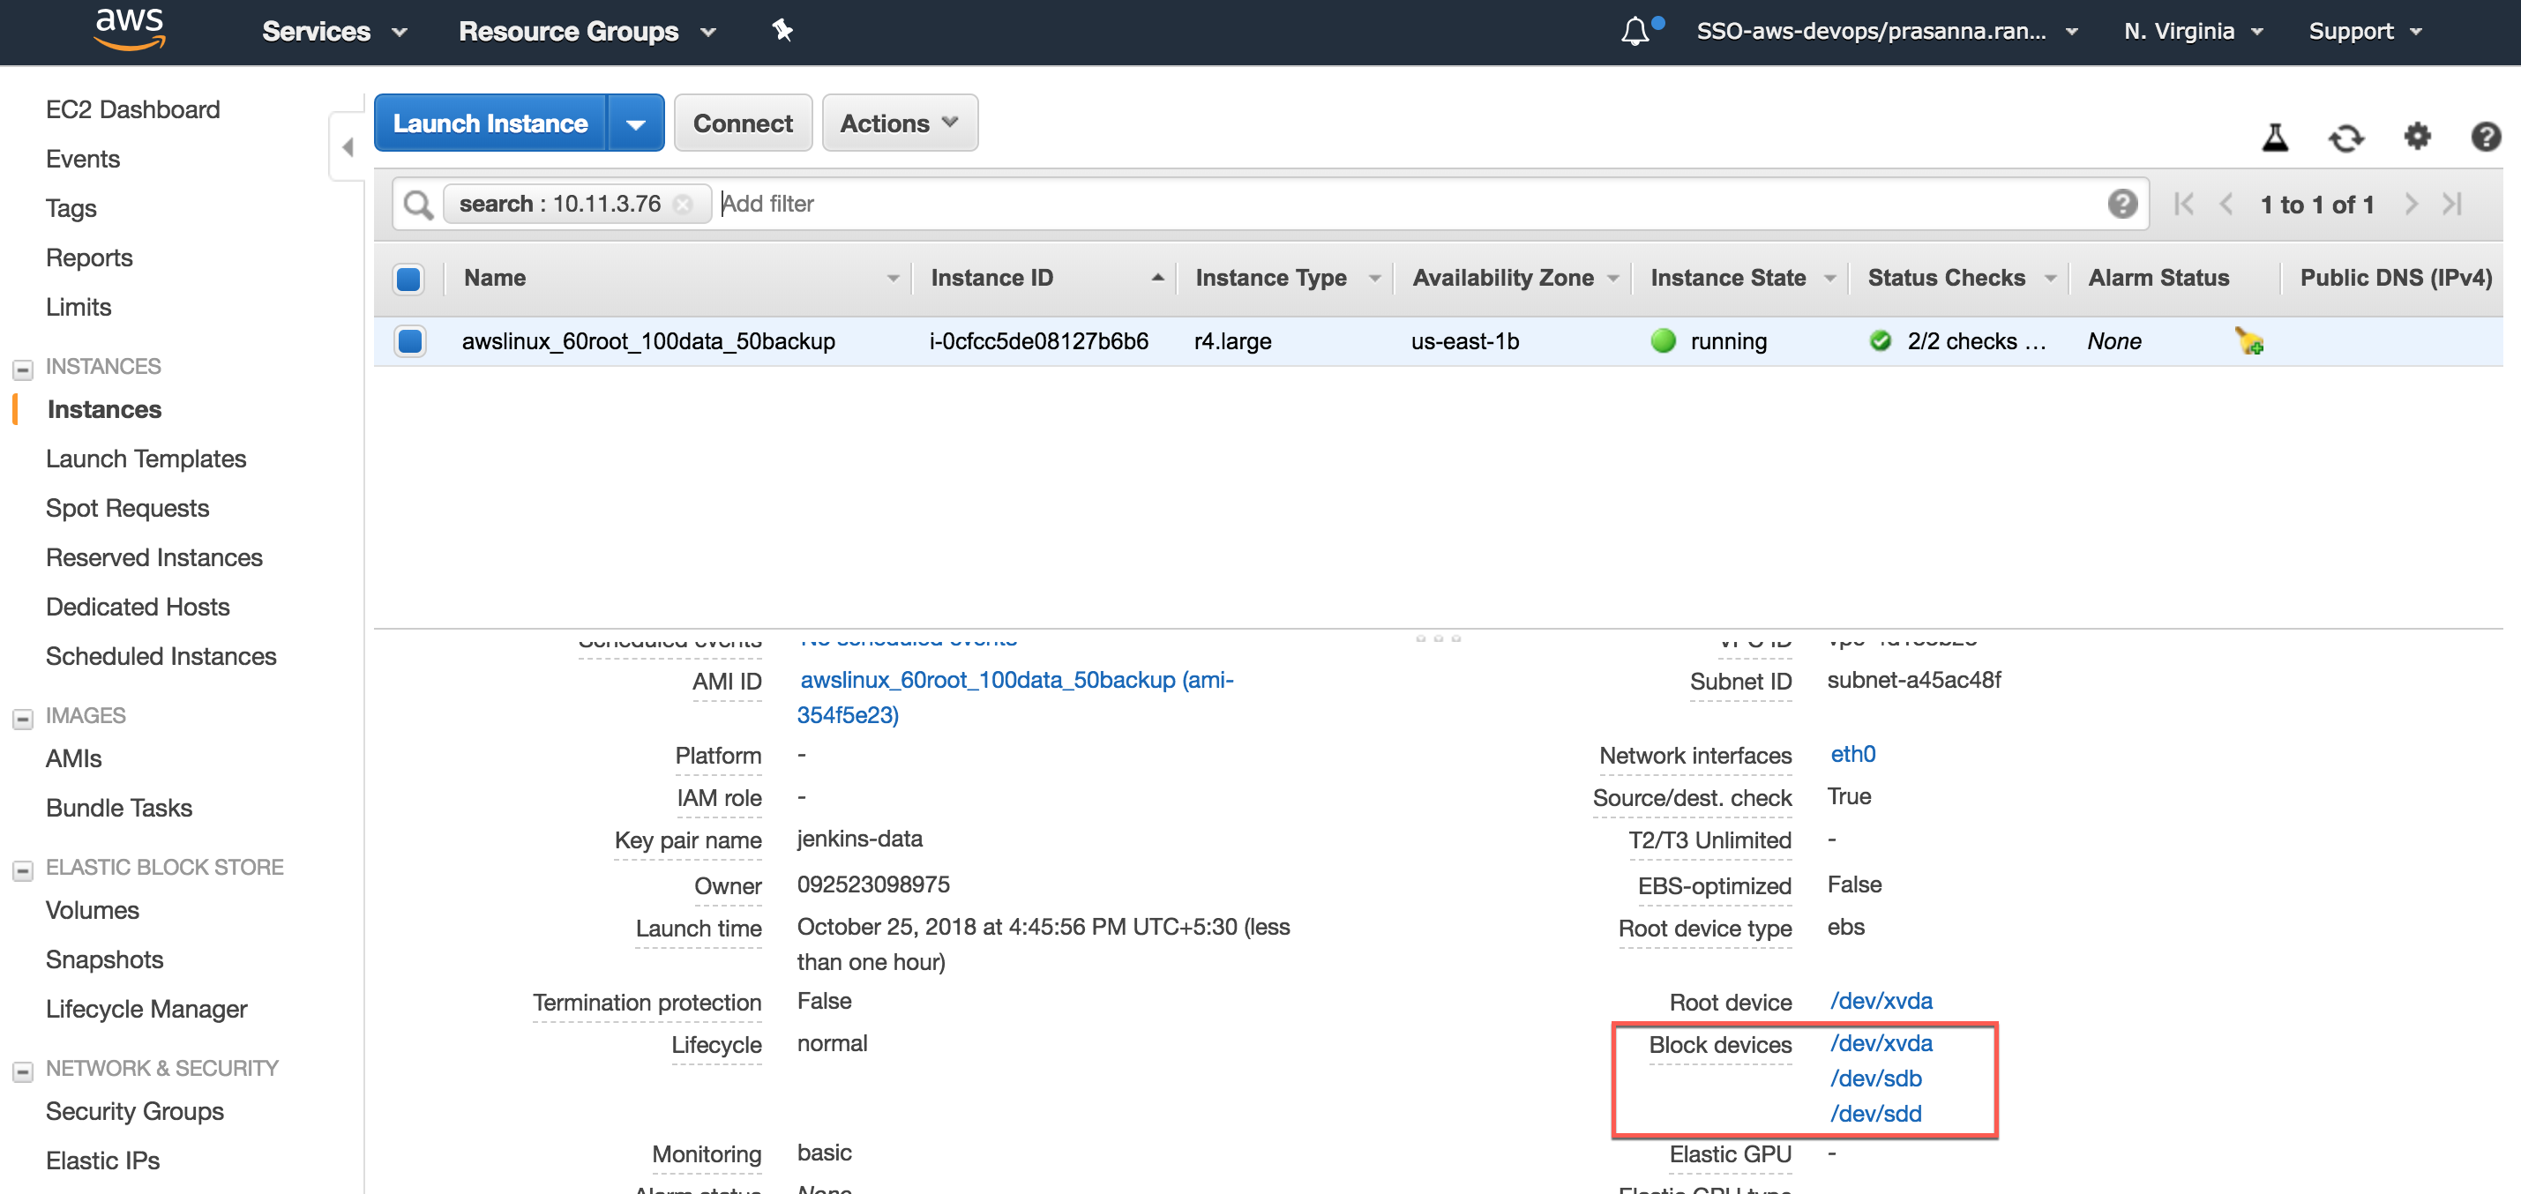2521x1194 pixels.
Task: Open Reserved Instances in sidebar
Action: pos(153,558)
